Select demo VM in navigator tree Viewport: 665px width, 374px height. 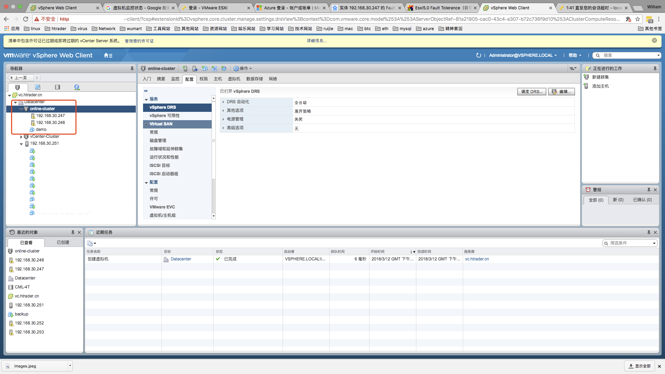[41, 130]
